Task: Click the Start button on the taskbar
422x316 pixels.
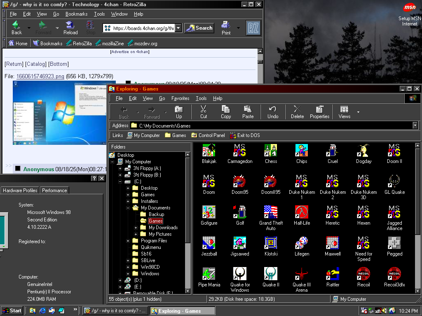Action: [12, 311]
